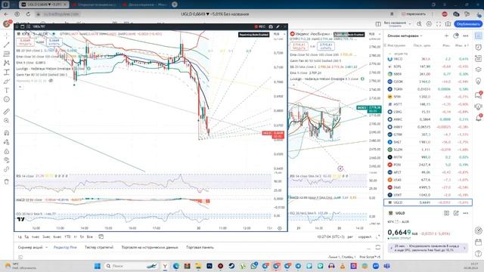
Task: Open the notifications bell in right sidebar
Action: click(478, 118)
